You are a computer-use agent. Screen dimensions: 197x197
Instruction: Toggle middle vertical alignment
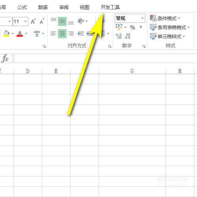62,21
